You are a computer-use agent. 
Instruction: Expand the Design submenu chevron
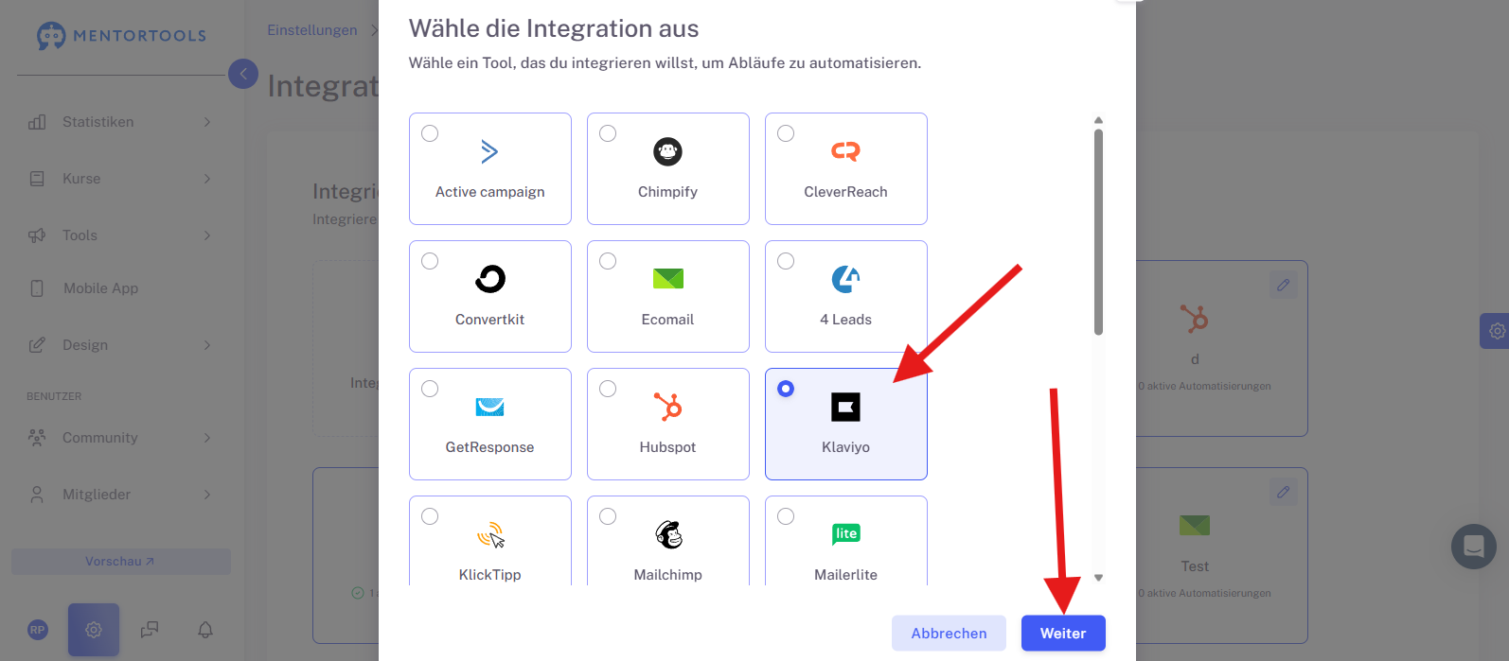click(207, 345)
